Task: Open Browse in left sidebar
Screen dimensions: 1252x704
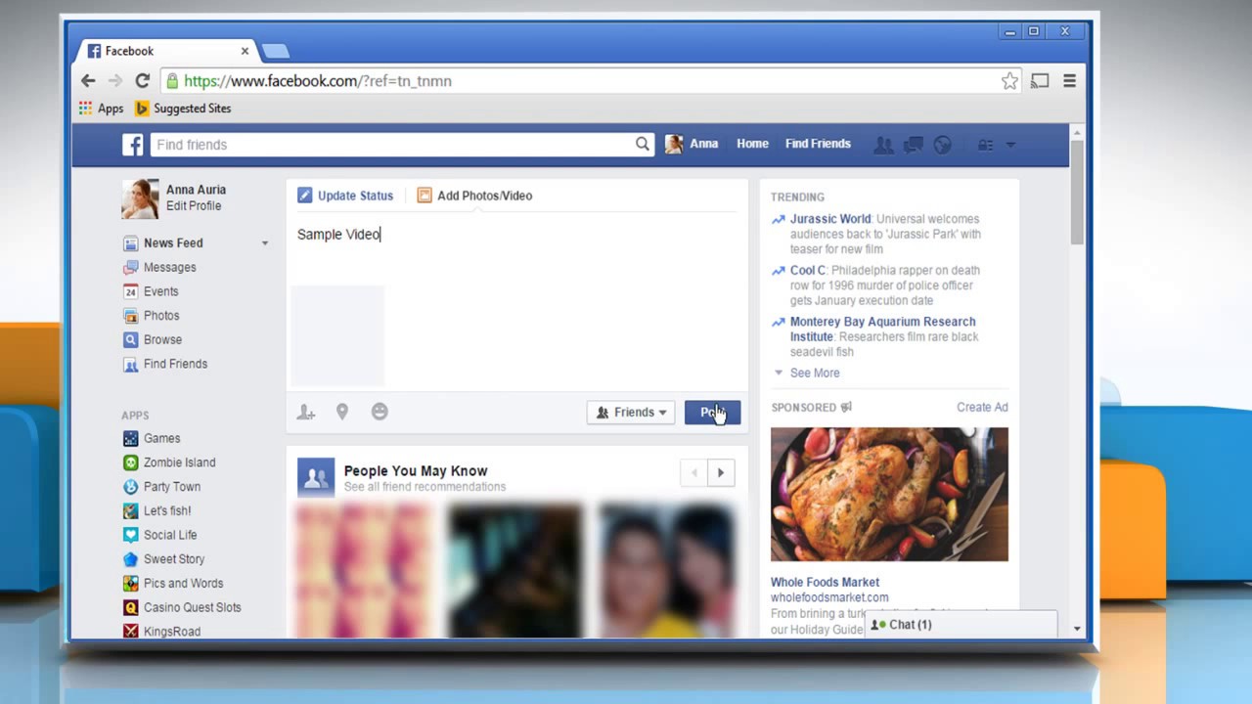Action: click(x=153, y=339)
